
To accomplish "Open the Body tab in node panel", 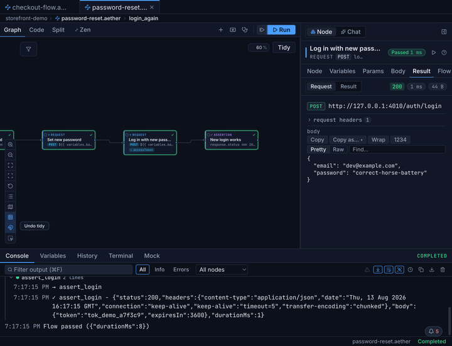I will (x=398, y=71).
